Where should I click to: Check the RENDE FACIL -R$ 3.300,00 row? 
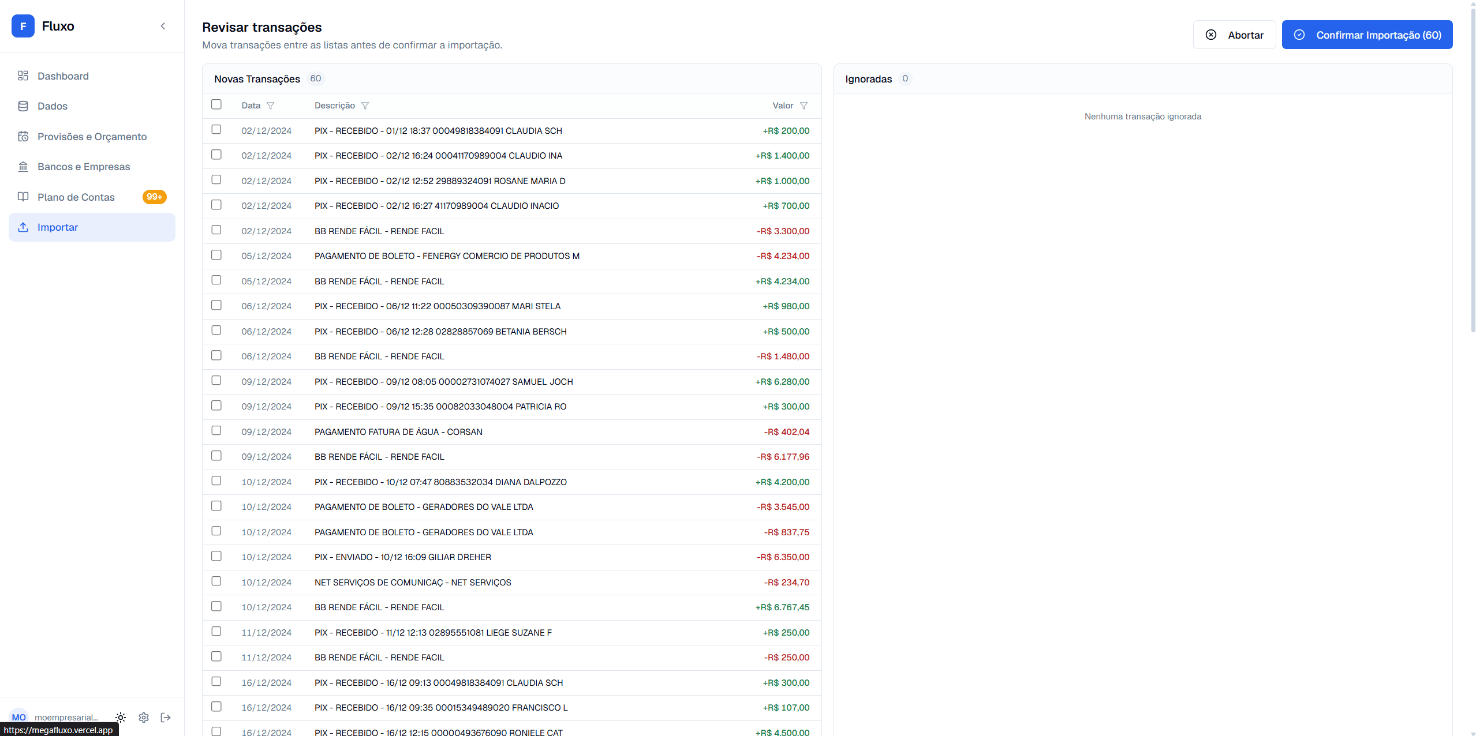(216, 230)
